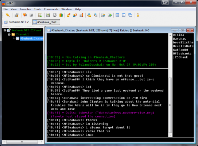
Task: Select @Taima in the nickname list
Action: 178,35
